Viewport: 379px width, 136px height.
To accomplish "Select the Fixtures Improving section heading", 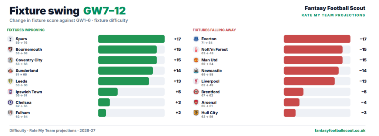I will [x=26, y=30].
